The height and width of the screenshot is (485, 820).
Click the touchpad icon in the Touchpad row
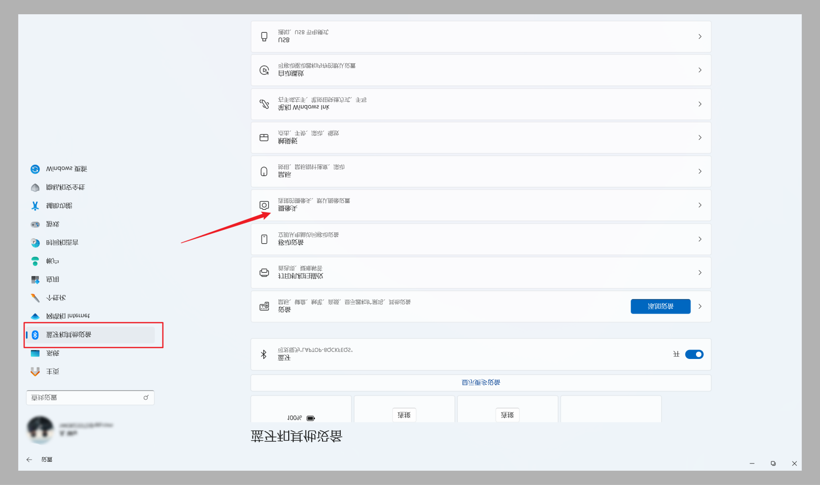(264, 138)
